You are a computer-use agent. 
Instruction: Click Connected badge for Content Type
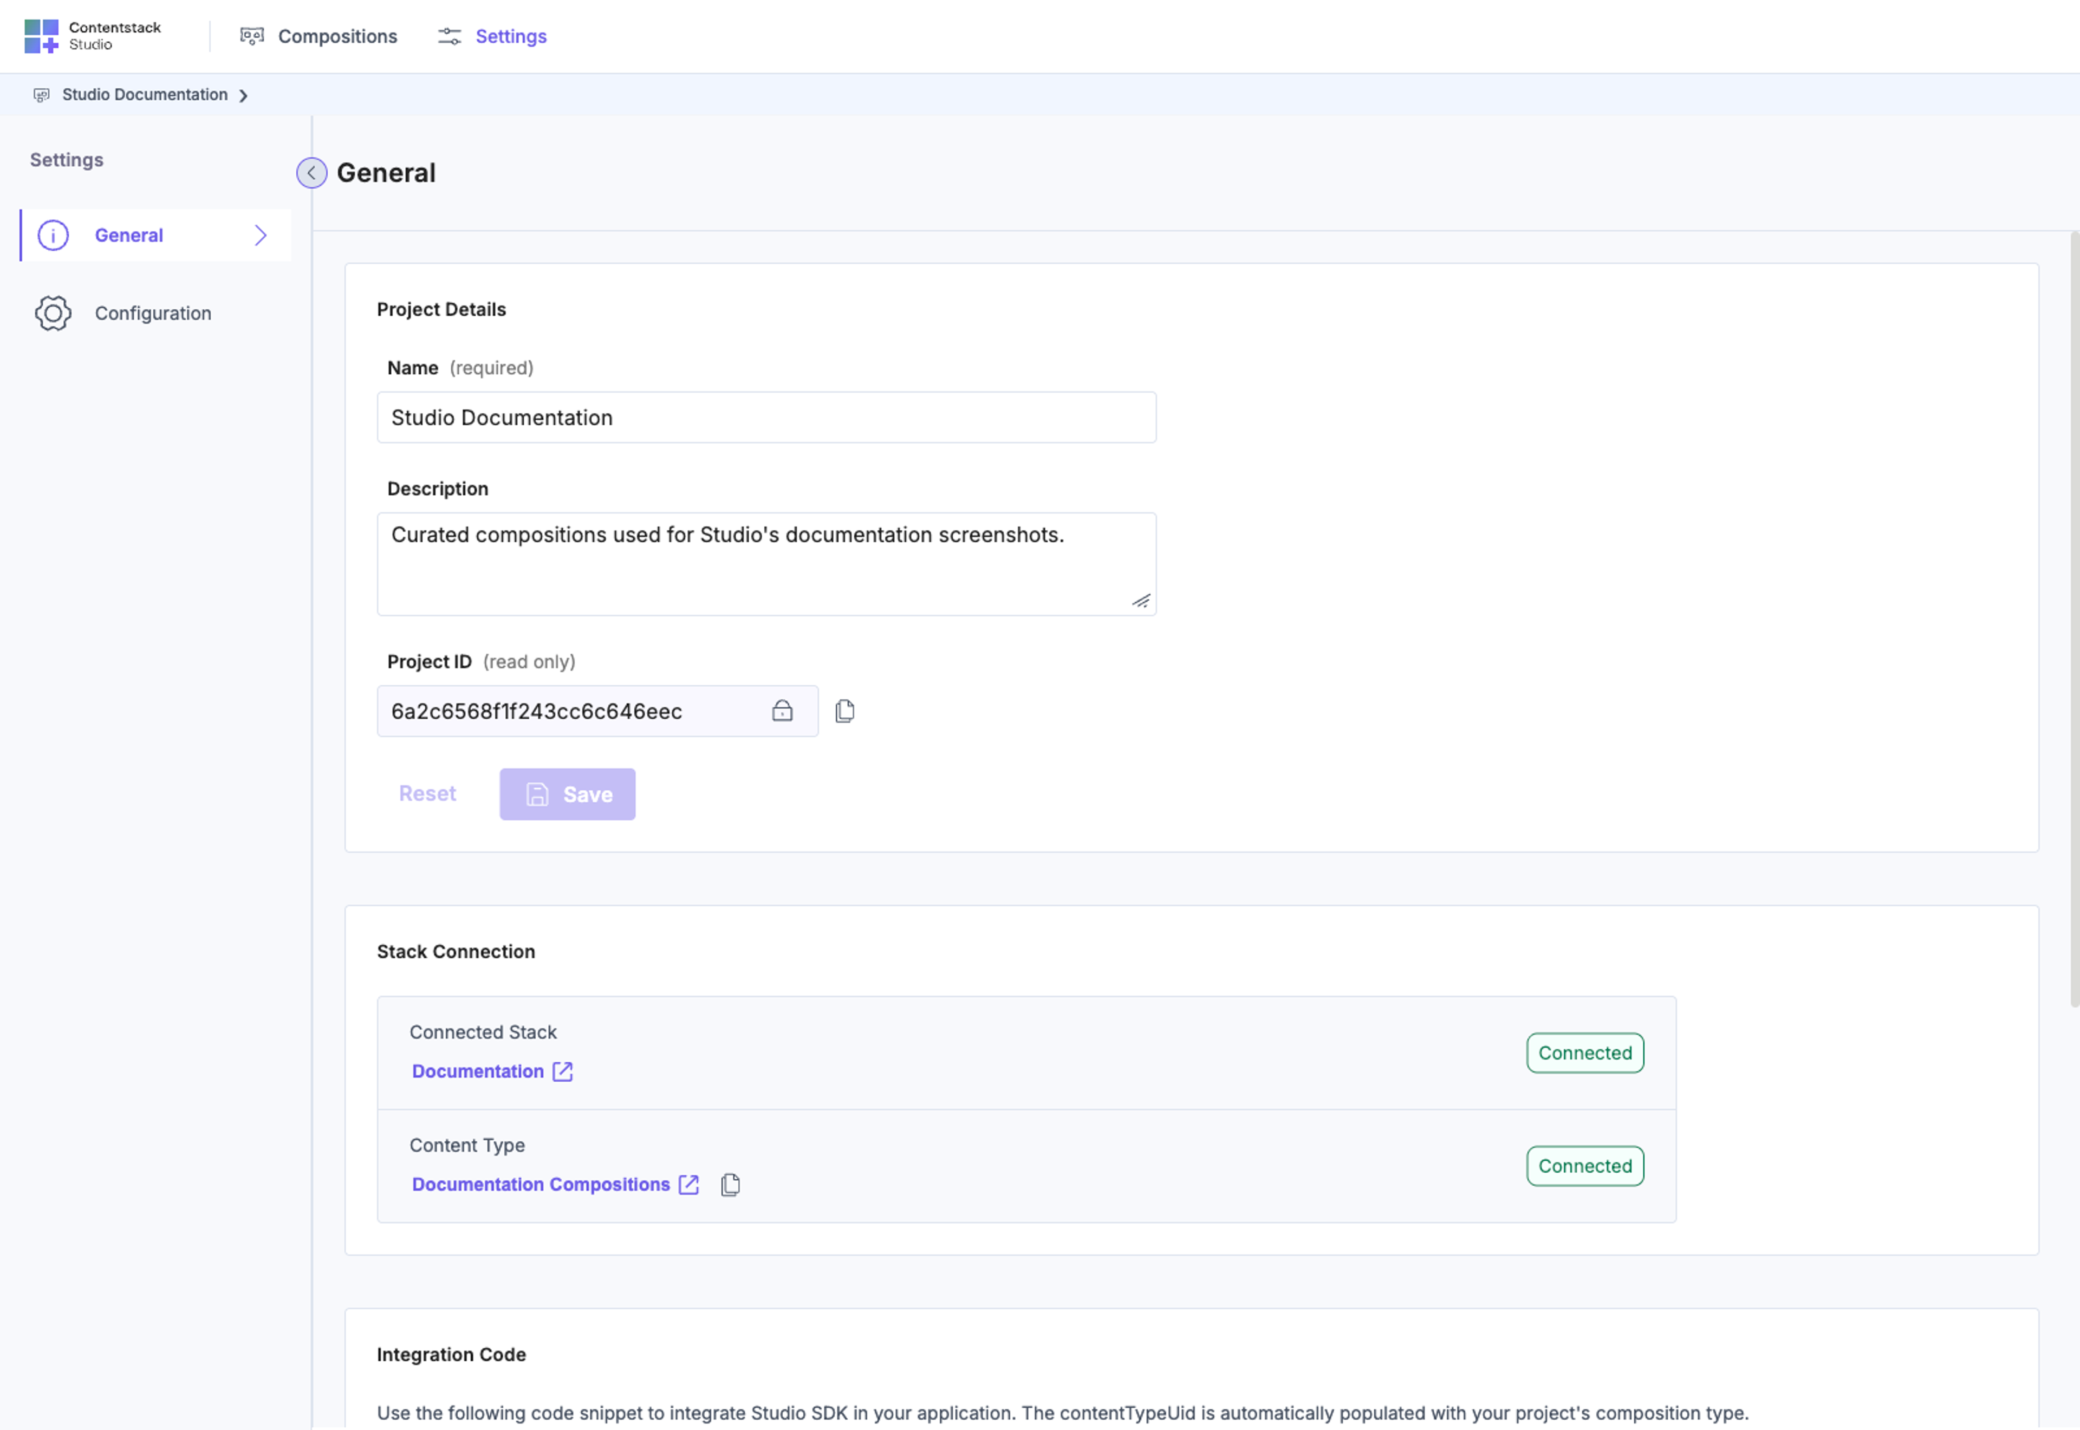tap(1584, 1167)
